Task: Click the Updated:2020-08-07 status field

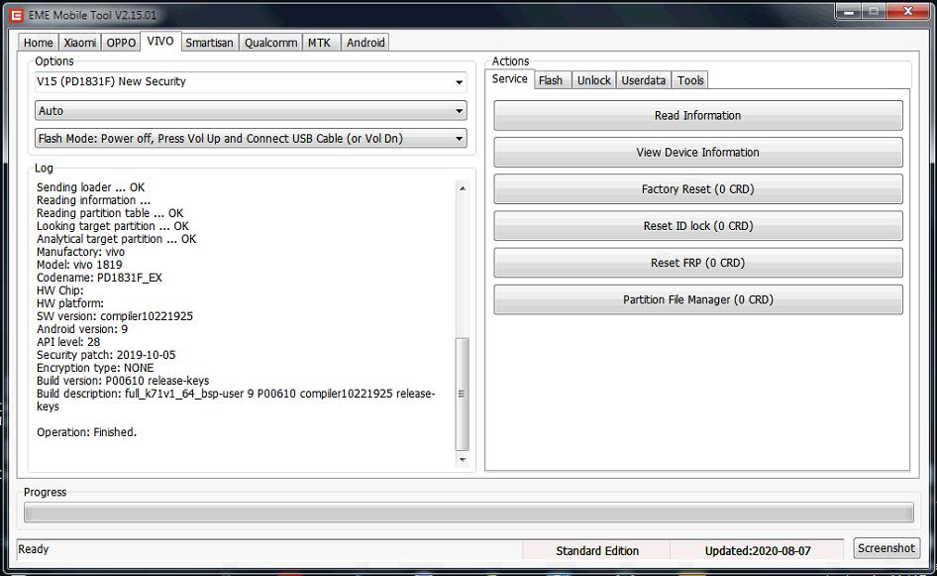Action: click(758, 551)
